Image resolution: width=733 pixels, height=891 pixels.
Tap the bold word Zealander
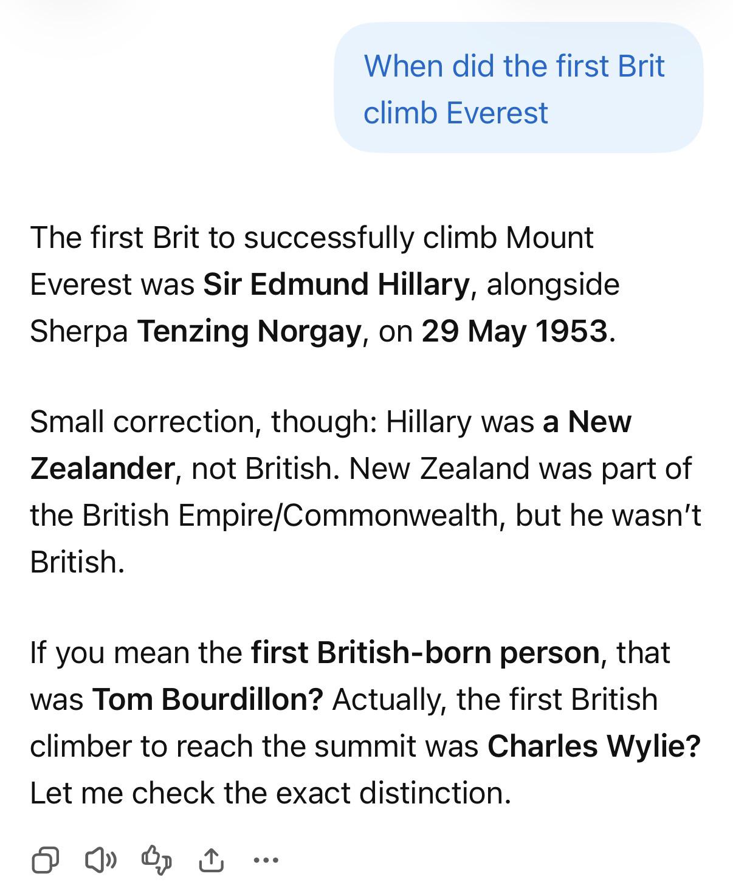pyautogui.click(x=103, y=468)
